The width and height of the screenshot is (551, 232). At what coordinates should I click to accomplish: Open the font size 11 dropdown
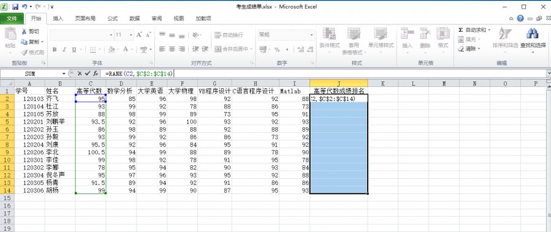[131, 35]
